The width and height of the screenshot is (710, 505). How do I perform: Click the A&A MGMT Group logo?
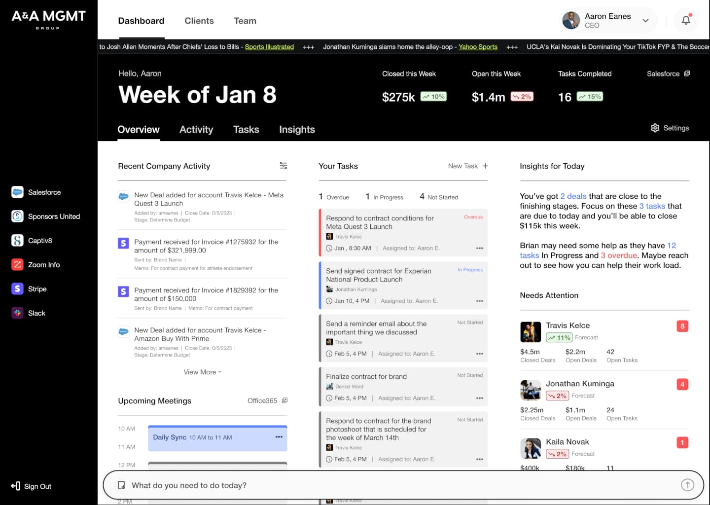(x=48, y=20)
